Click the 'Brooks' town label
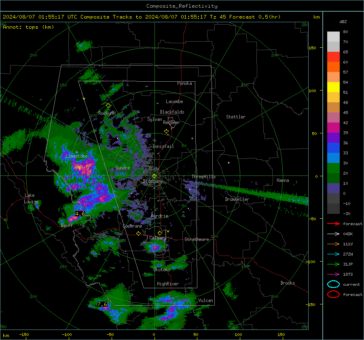Viewport: 364px width, 340px height. click(288, 283)
